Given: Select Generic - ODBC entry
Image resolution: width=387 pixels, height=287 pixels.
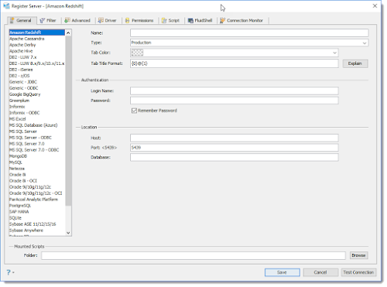Looking at the screenshot, I should coord(37,88).
